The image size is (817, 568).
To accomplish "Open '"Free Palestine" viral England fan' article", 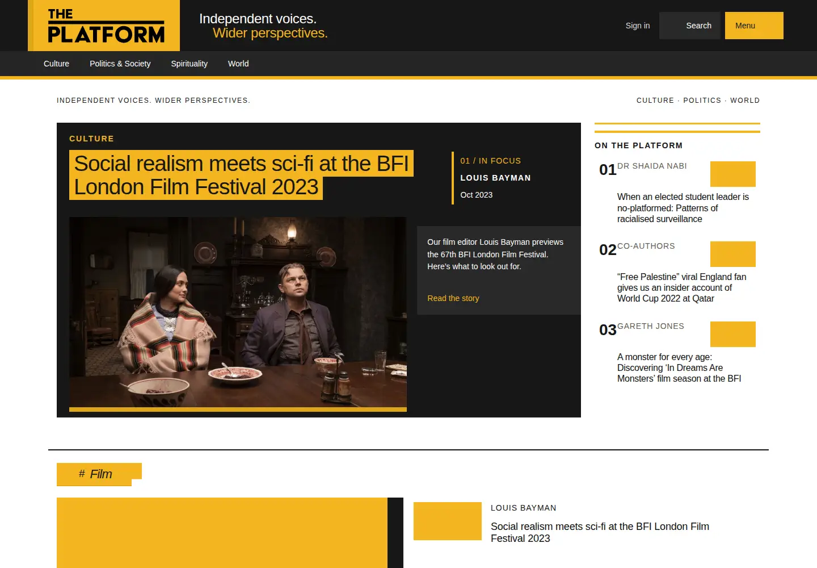I will point(682,287).
